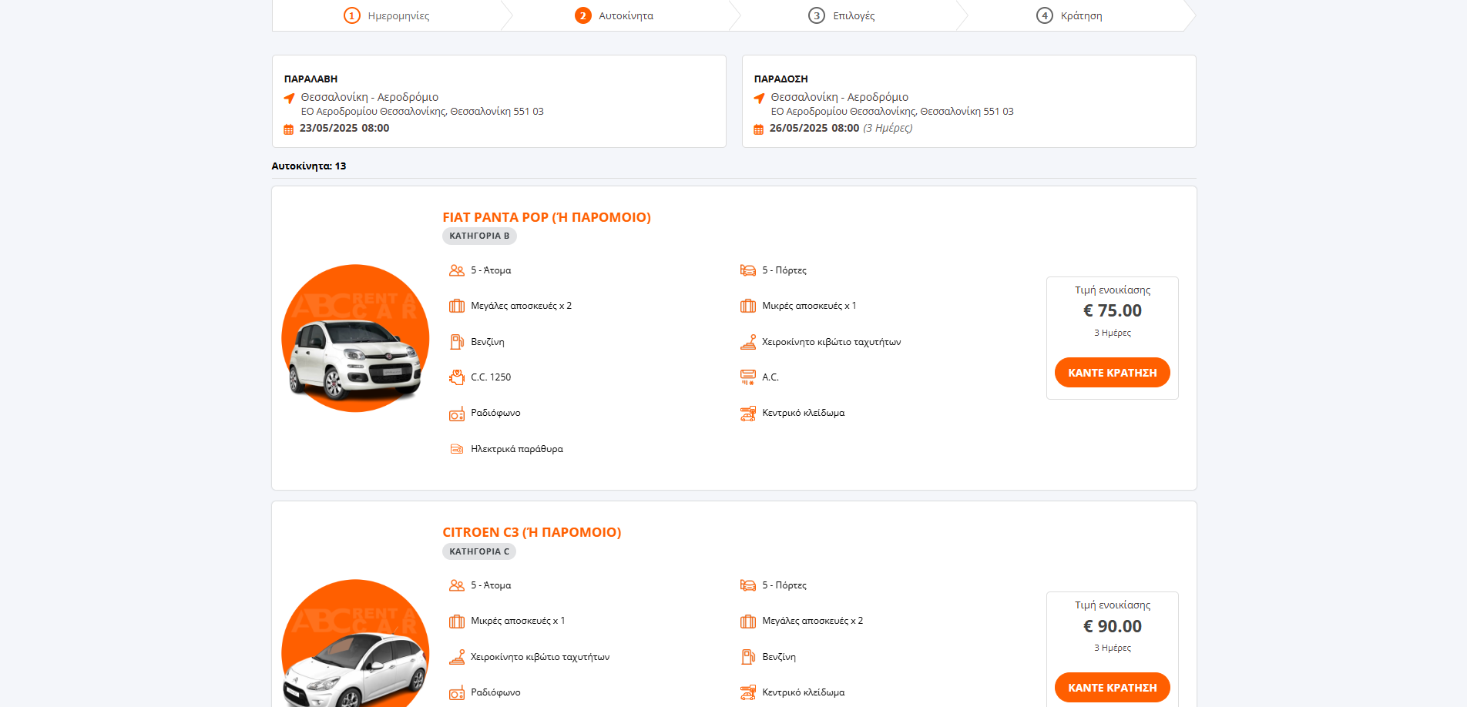Go to step 1 Ημερομηνίες tab
The height and width of the screenshot is (707, 1467).
coord(387,15)
